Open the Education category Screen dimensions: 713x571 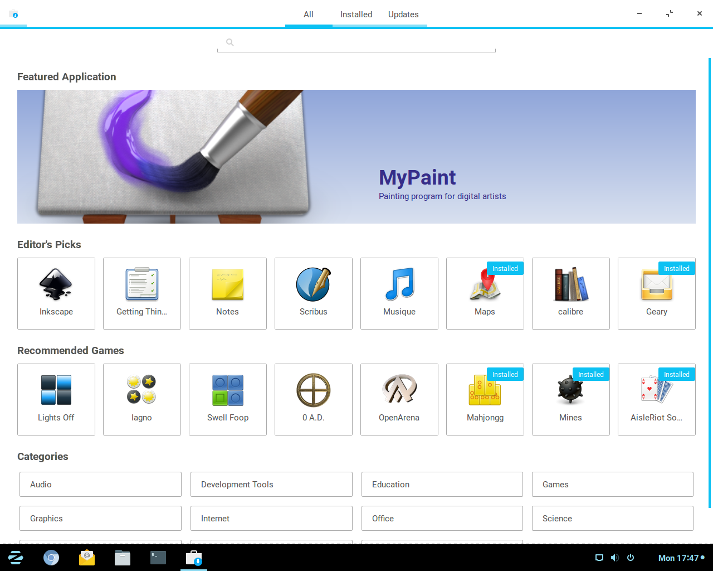click(442, 485)
